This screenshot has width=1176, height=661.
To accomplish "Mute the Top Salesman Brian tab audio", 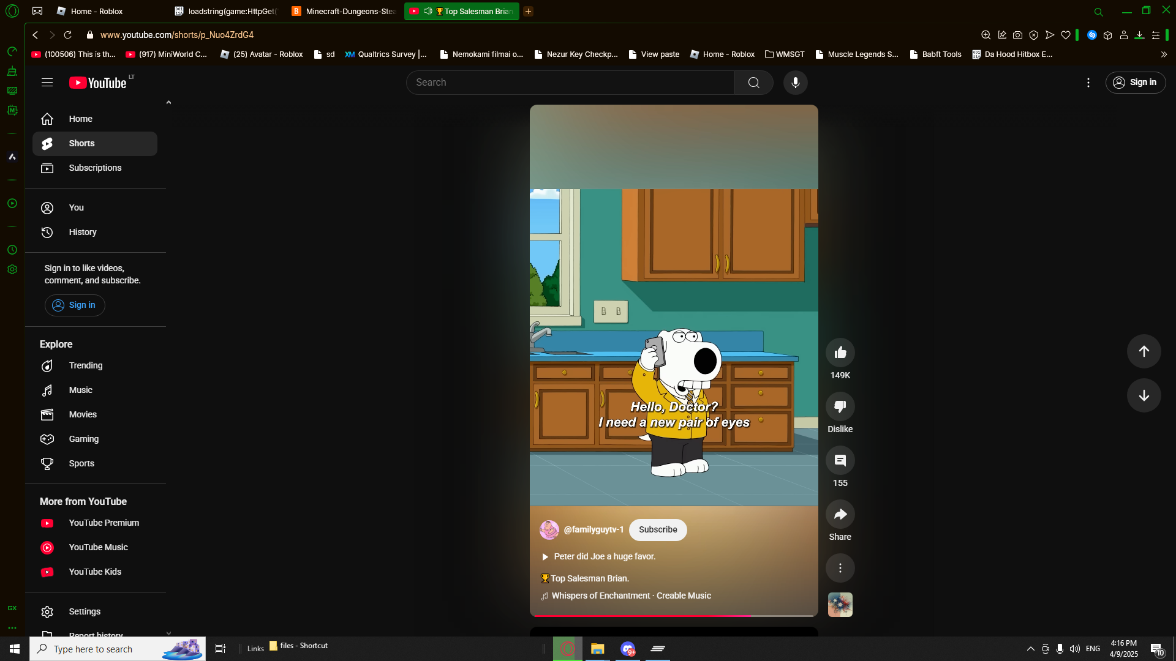I will point(428,11).
